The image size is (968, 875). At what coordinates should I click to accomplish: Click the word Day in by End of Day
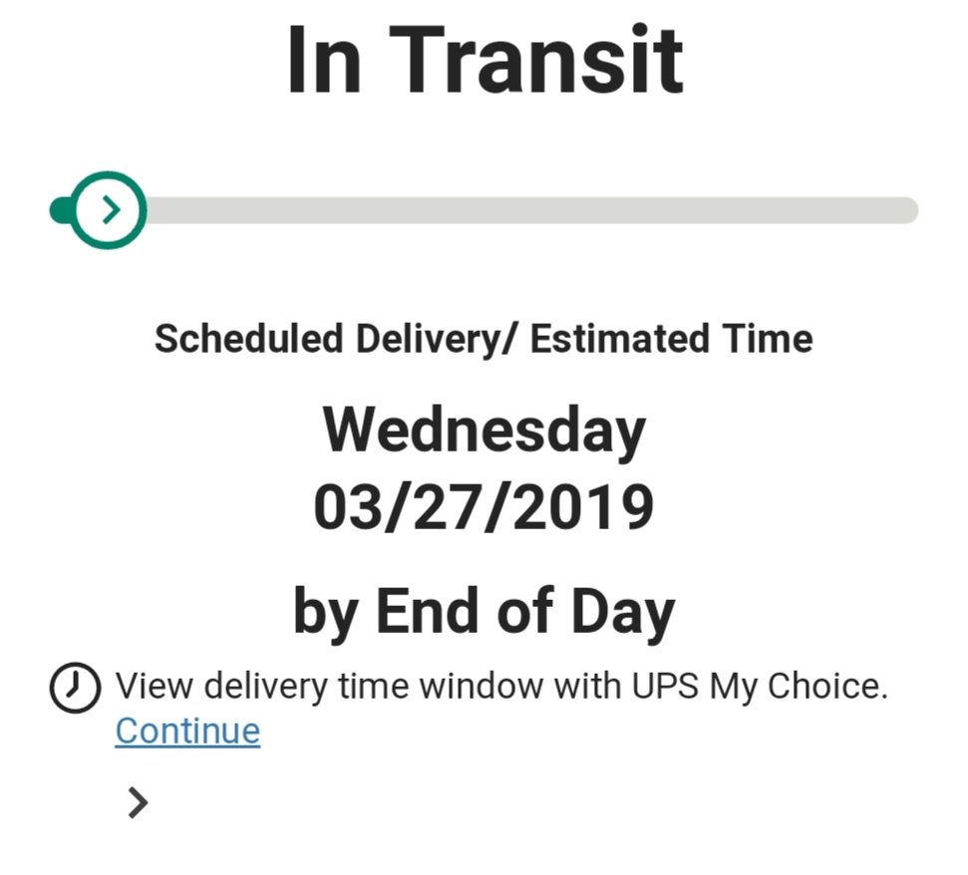tap(623, 612)
